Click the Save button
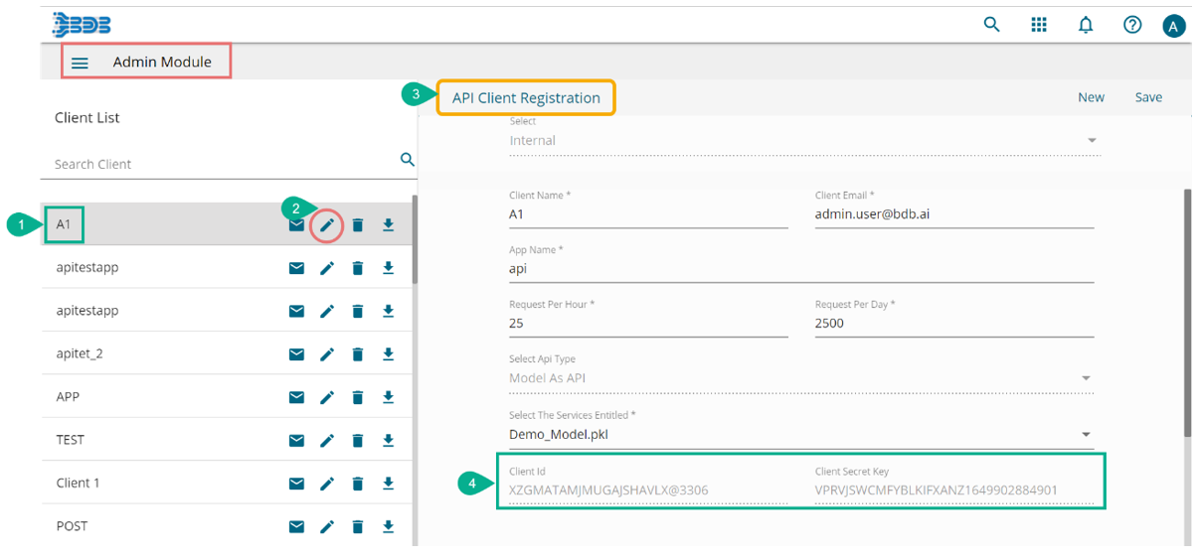This screenshot has height=559, width=1199. [1148, 97]
